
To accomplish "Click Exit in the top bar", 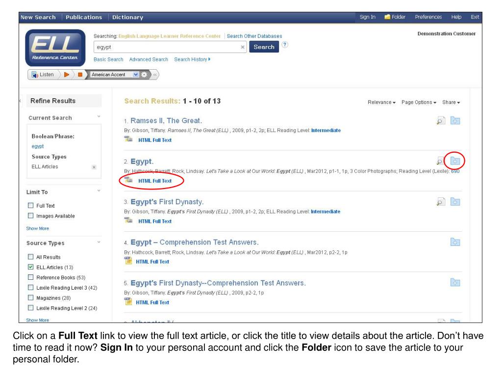I will (475, 17).
